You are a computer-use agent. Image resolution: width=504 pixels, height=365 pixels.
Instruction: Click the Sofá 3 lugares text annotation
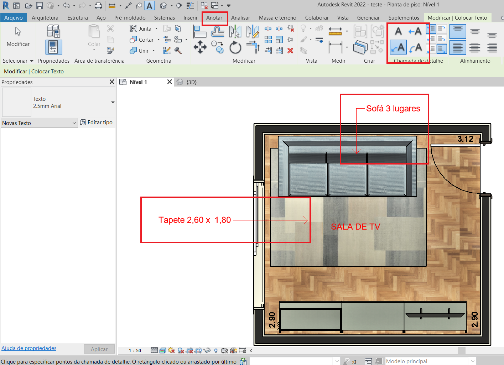(x=393, y=109)
